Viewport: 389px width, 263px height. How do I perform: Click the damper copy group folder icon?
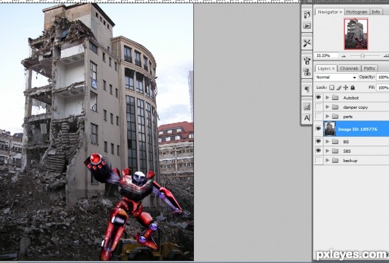click(x=335, y=107)
